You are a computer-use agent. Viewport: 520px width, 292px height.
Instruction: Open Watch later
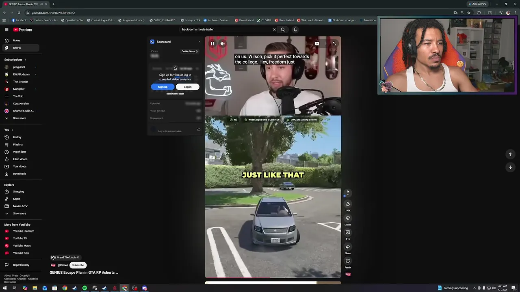[x=20, y=152]
